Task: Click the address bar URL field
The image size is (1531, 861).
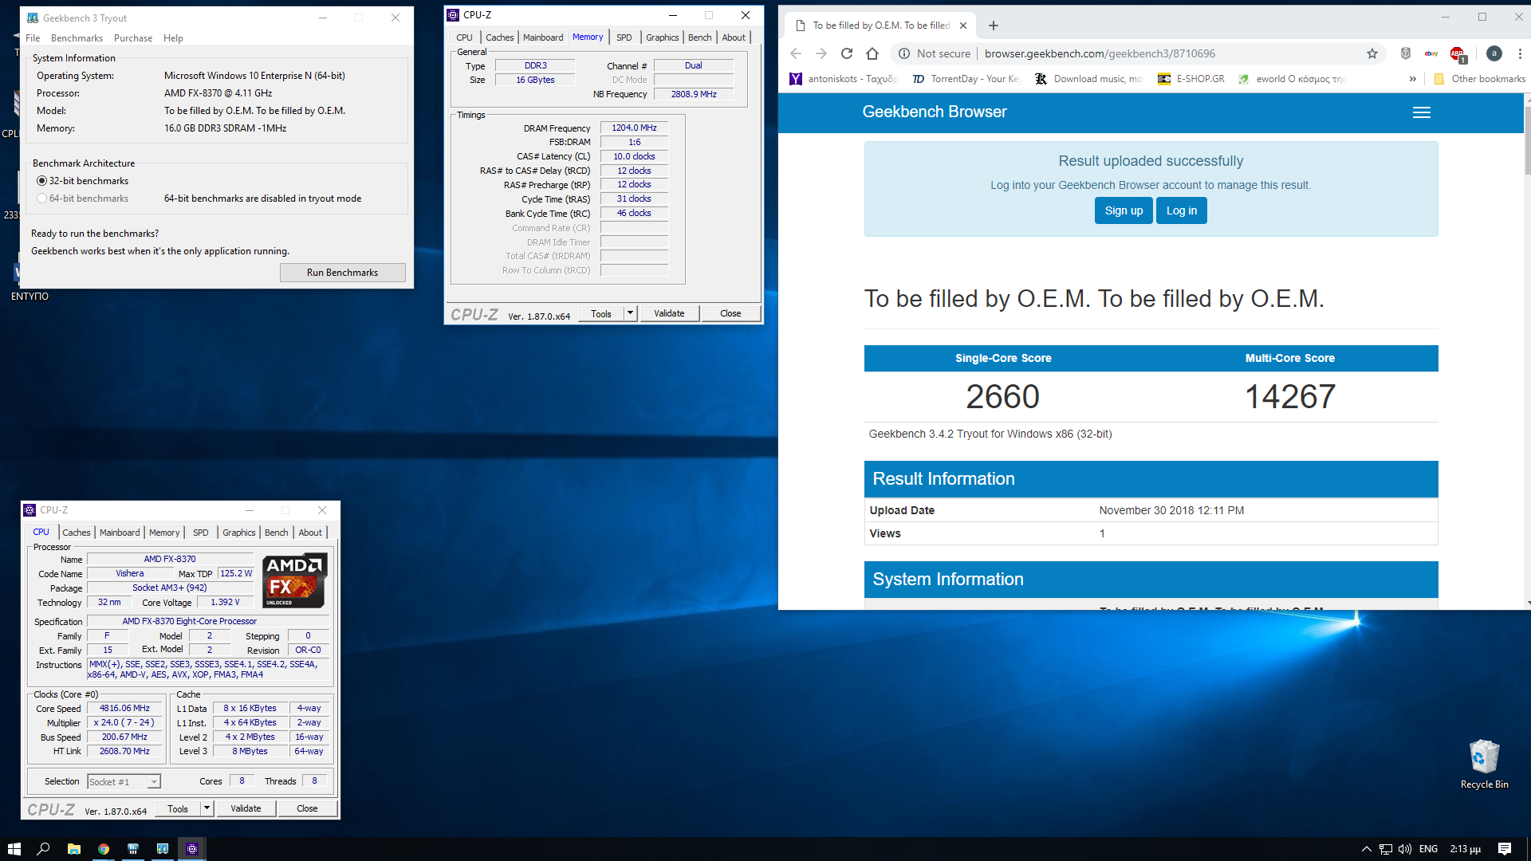Action: [1100, 53]
